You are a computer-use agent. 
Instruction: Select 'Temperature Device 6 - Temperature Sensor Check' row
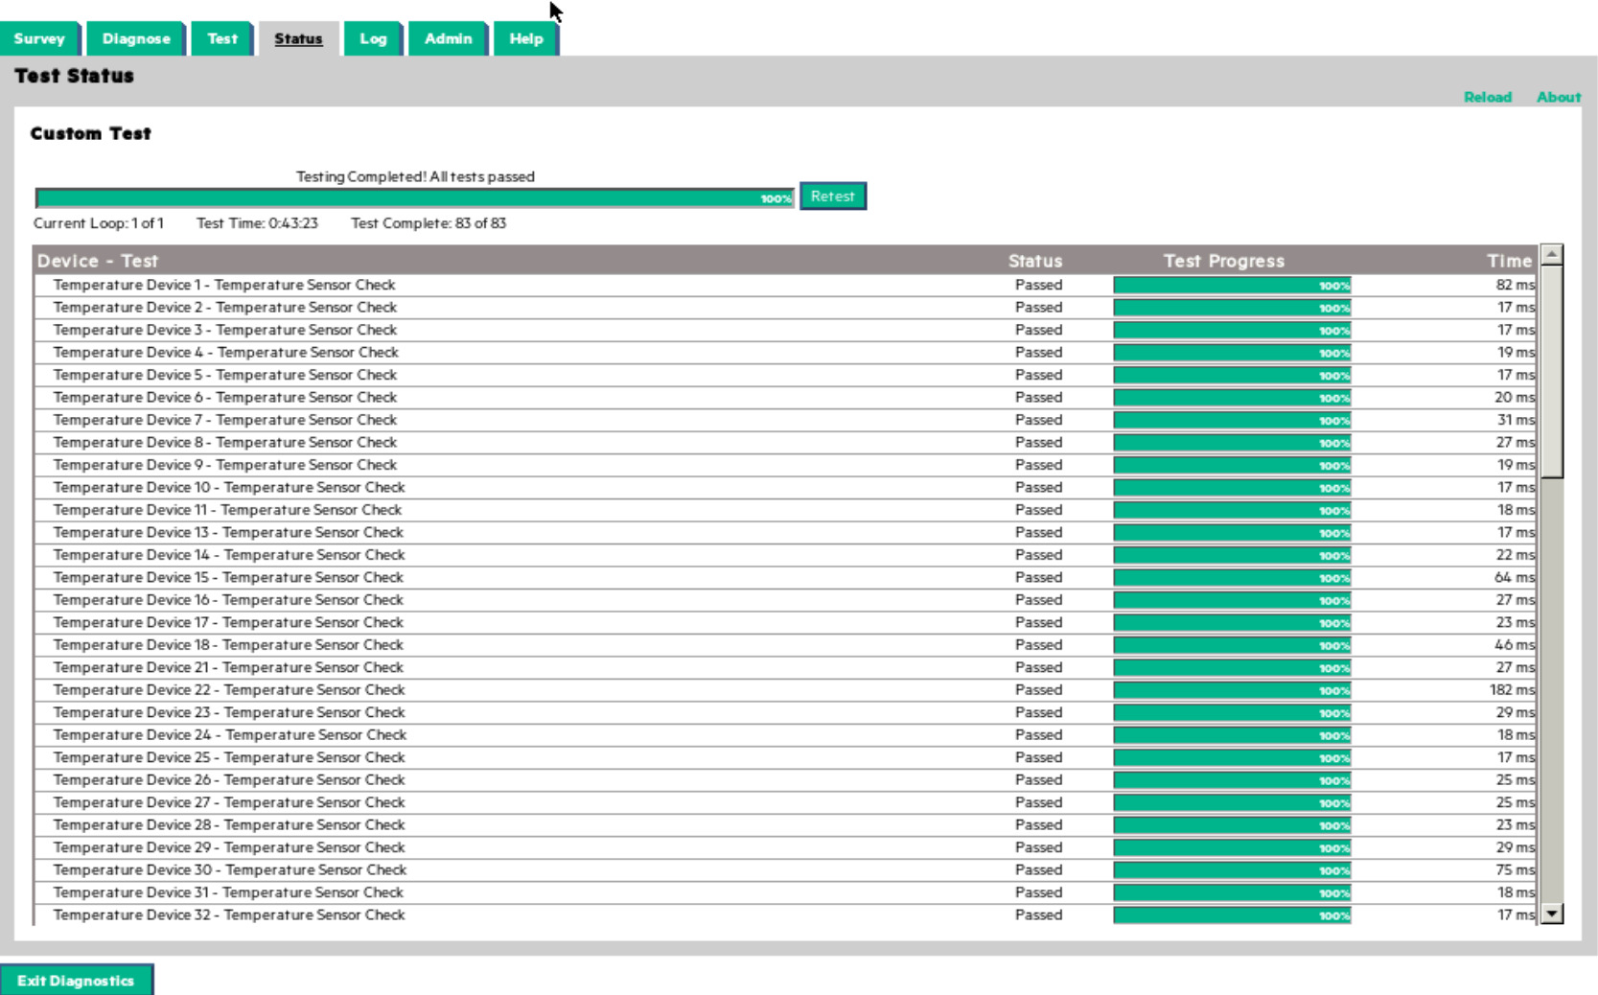(785, 398)
